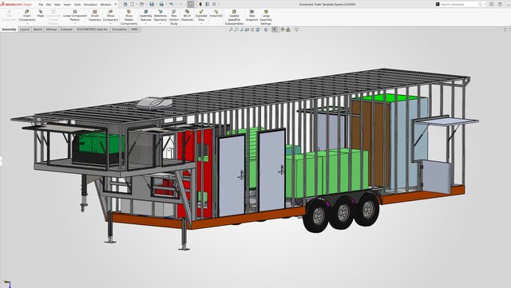Open the Search Commands dropdown arrow
The width and height of the screenshot is (511, 288).
(x=485, y=4)
